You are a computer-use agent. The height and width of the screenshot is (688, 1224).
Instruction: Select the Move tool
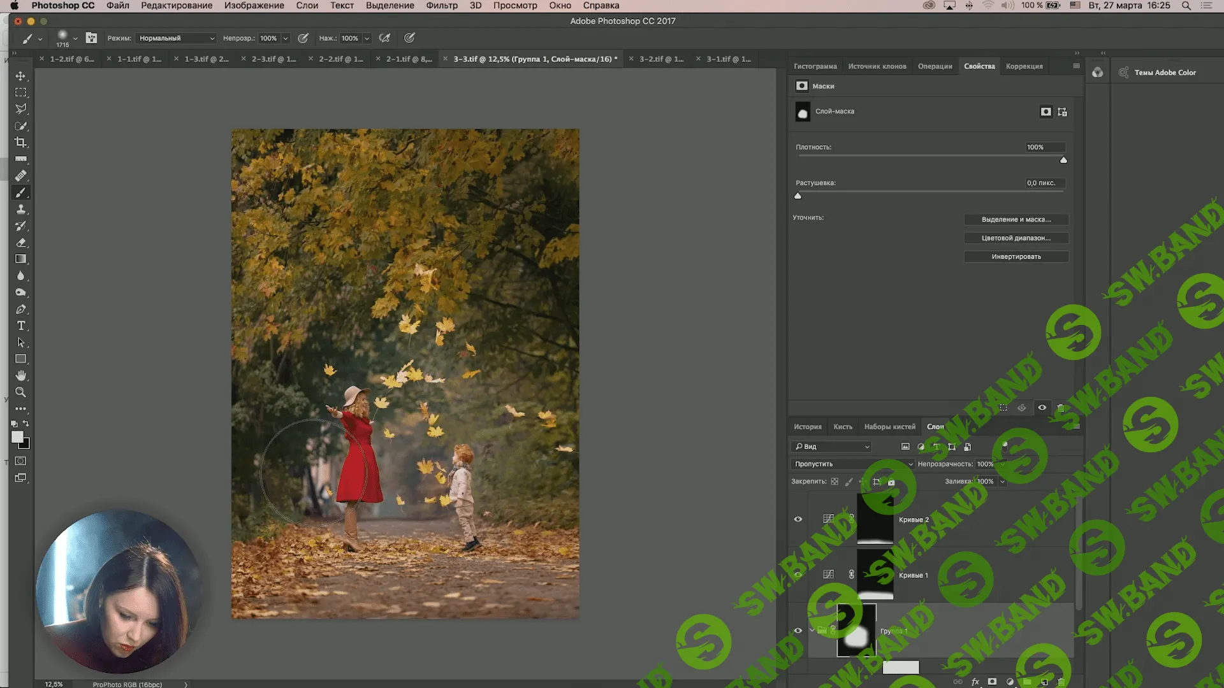point(20,76)
